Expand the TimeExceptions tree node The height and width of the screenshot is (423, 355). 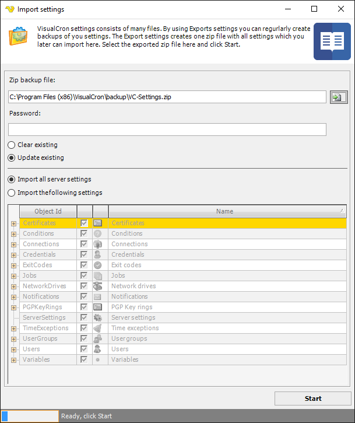click(13, 329)
